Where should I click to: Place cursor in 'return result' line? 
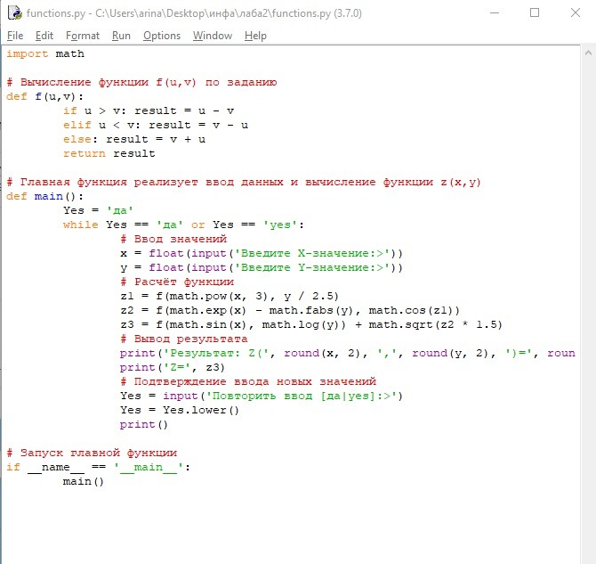pyautogui.click(x=109, y=153)
